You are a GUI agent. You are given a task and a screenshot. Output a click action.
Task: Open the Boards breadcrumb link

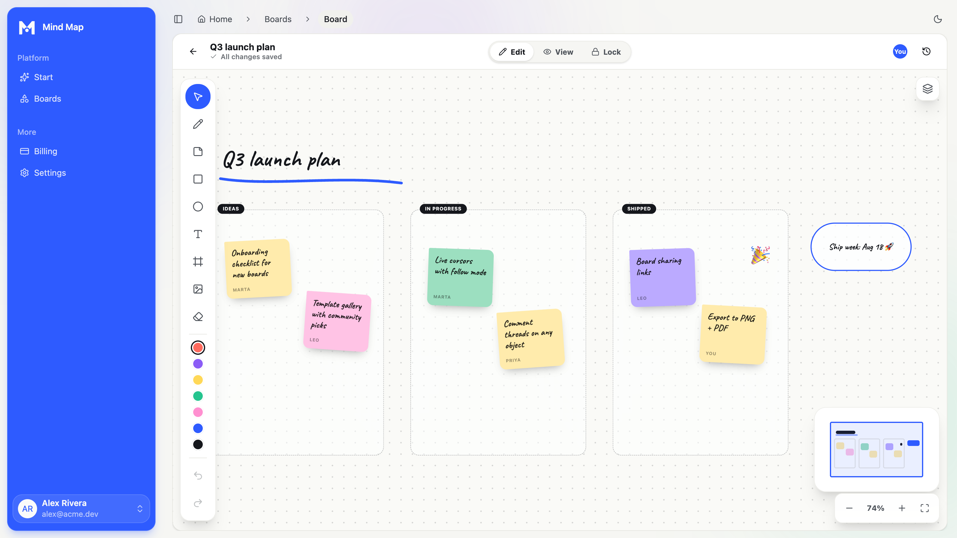[x=278, y=19]
